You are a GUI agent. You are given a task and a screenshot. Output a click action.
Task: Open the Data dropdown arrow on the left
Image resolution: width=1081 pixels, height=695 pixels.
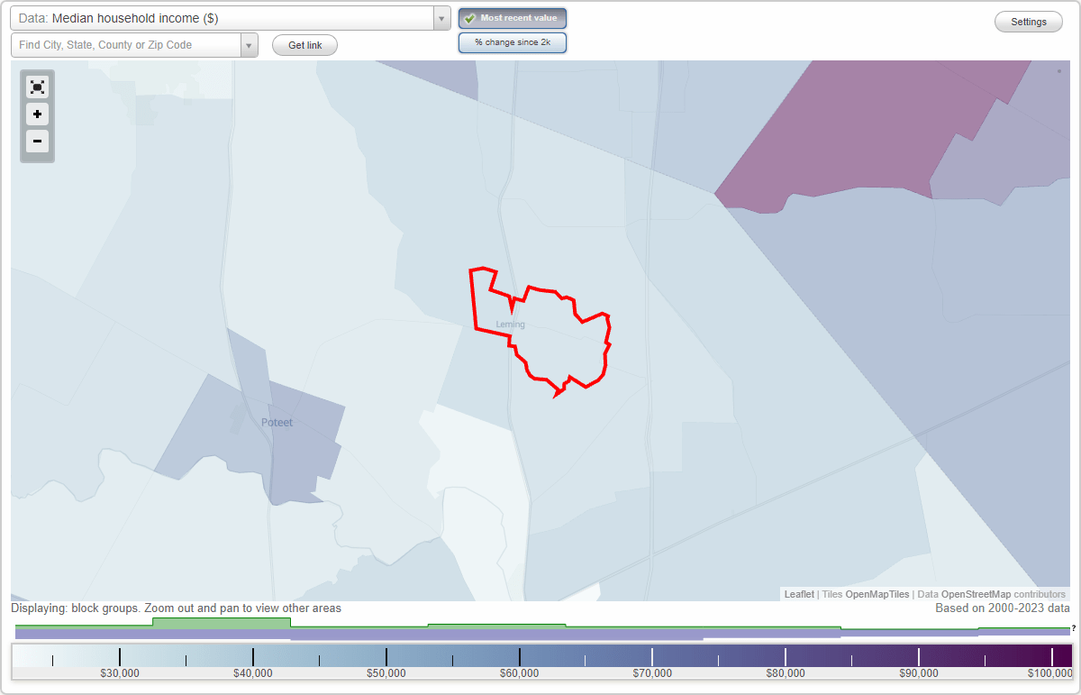click(x=441, y=18)
